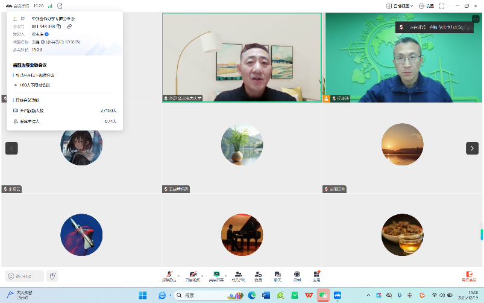
Task: Open the share meeting icon in title bar
Action: click(60, 5)
